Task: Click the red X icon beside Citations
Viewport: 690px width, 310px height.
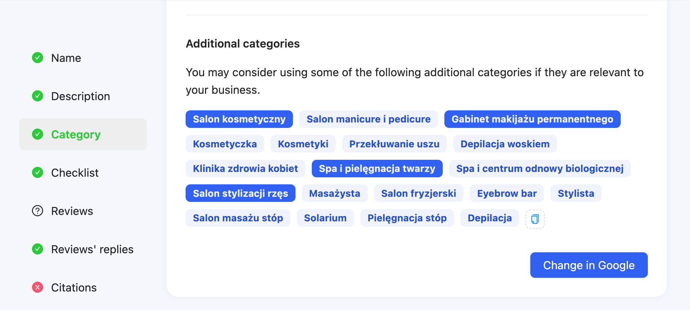Action: [x=38, y=287]
